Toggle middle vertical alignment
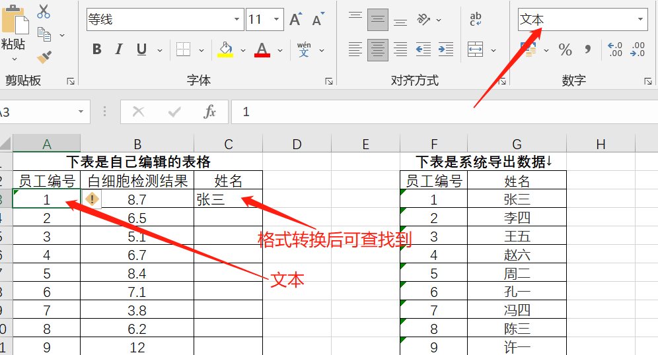This screenshot has height=355, width=658. tap(378, 19)
